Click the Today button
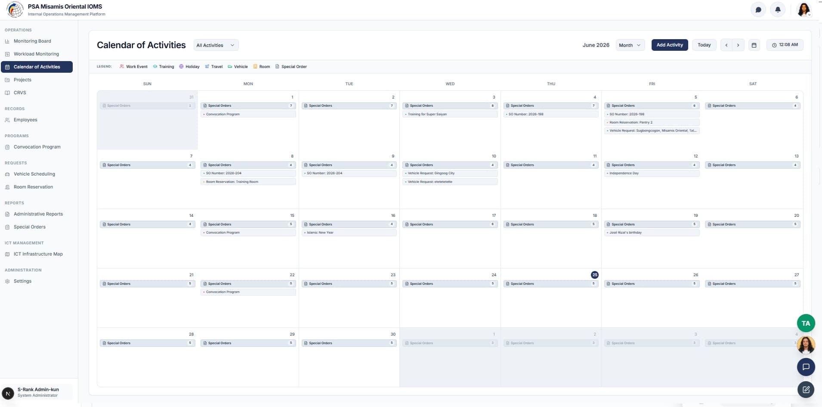The width and height of the screenshot is (822, 407). 704,45
